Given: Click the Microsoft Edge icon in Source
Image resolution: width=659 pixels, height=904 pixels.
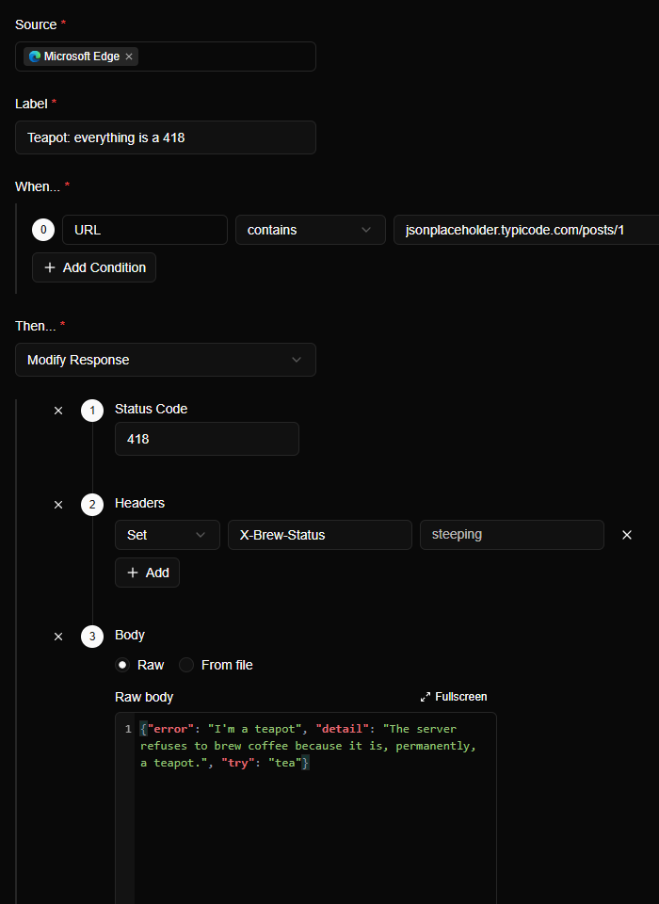Looking at the screenshot, I should [35, 56].
